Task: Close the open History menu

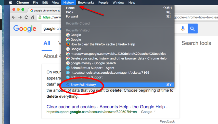Action: click(x=69, y=3)
